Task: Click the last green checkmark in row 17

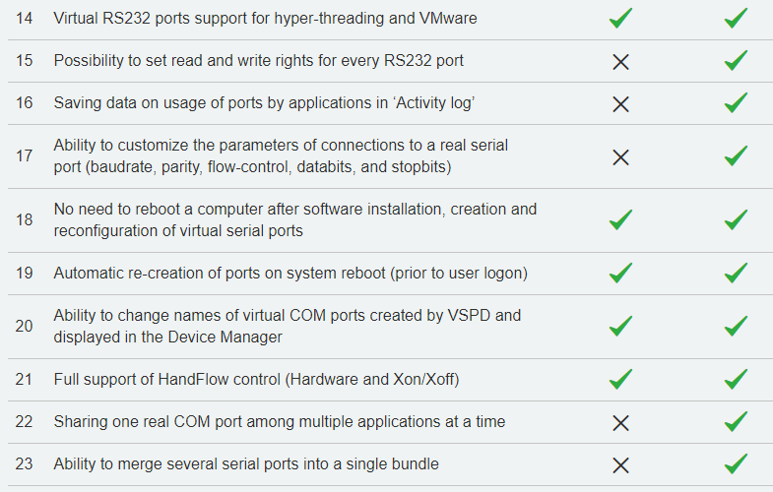Action: [x=736, y=156]
